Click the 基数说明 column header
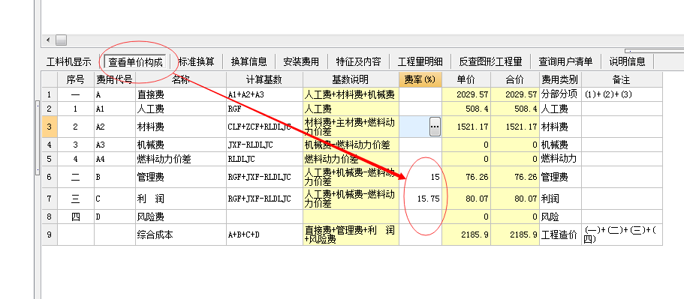Screen dimensions: 684x299 tap(351, 79)
